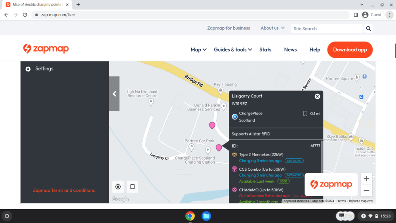This screenshot has width=396, height=223.
Task: Open map Terms link
Action: [x=341, y=201]
